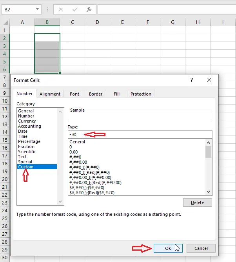Click Type list scroll down arrow

coord(208,192)
